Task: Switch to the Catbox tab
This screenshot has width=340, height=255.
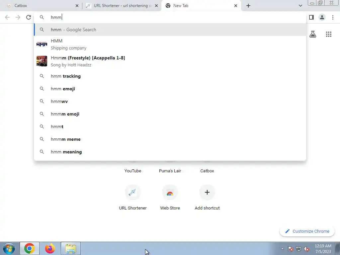Action: 41,6
